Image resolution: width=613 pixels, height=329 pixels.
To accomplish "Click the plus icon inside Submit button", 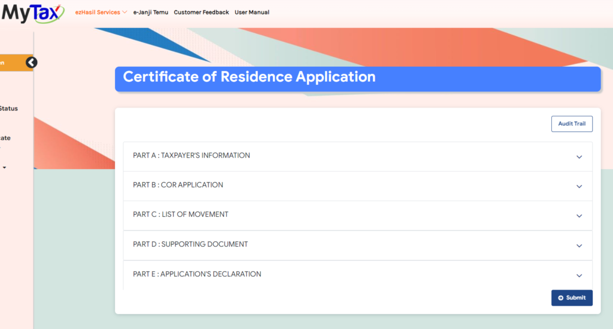I will (x=560, y=298).
